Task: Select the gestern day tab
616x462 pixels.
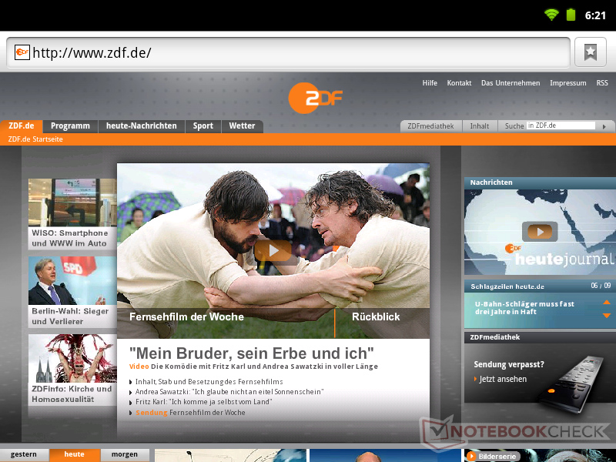Action: (24, 454)
